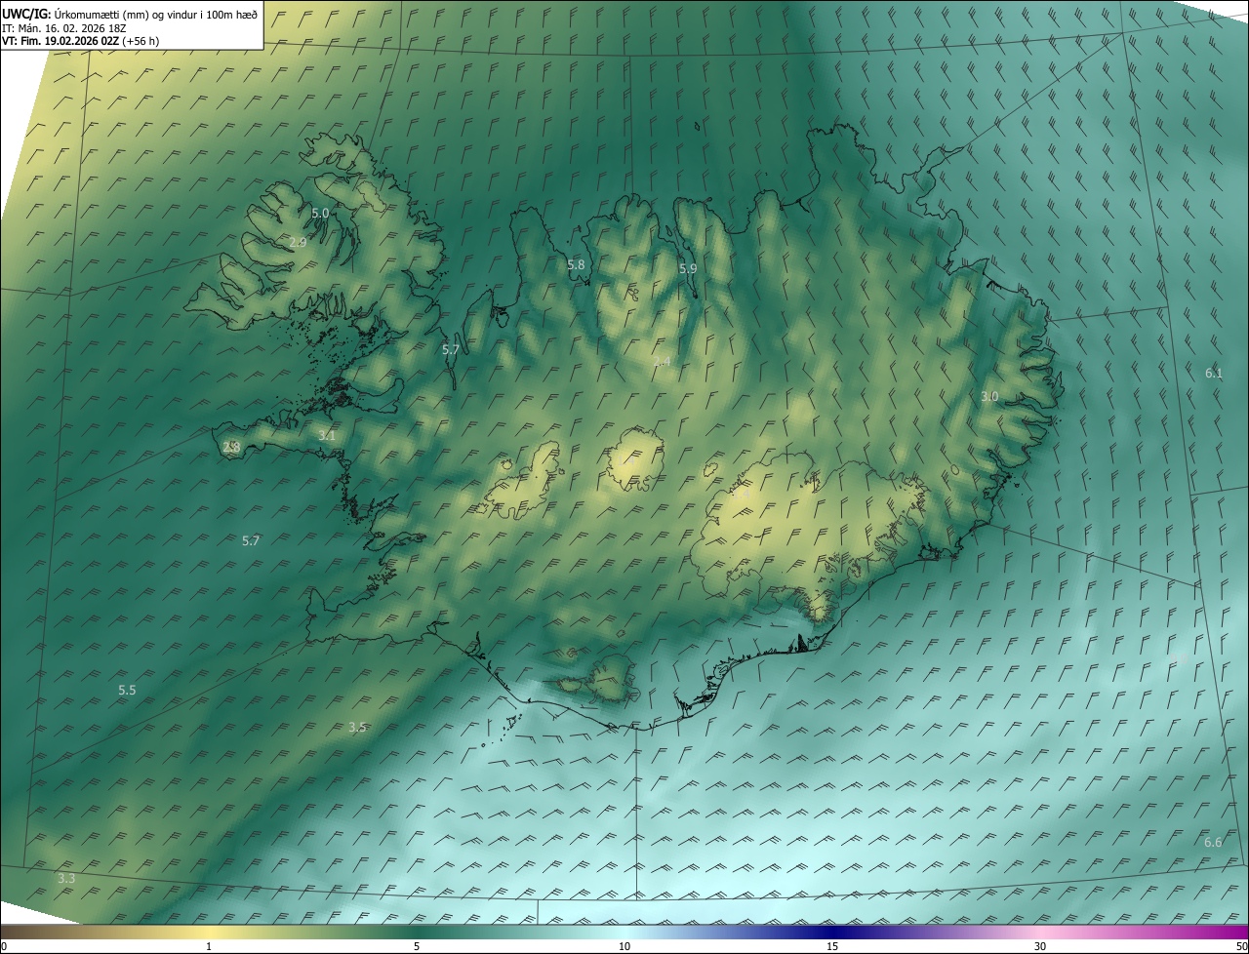Click the 3.3 value label
Viewport: 1249px width, 954px height.
(x=66, y=879)
